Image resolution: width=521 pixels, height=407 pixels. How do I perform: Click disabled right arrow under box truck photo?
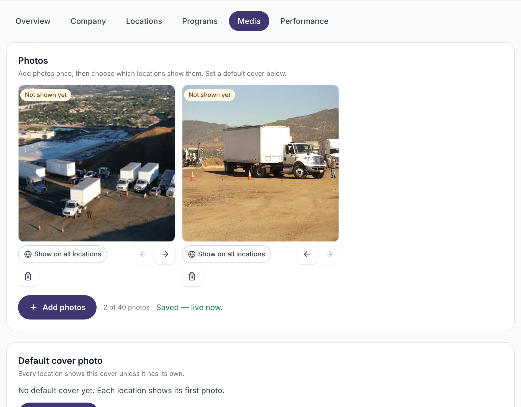[x=329, y=254]
